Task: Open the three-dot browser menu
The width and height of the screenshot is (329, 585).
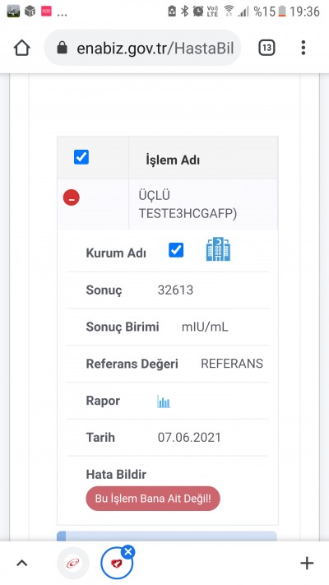Action: click(x=304, y=48)
